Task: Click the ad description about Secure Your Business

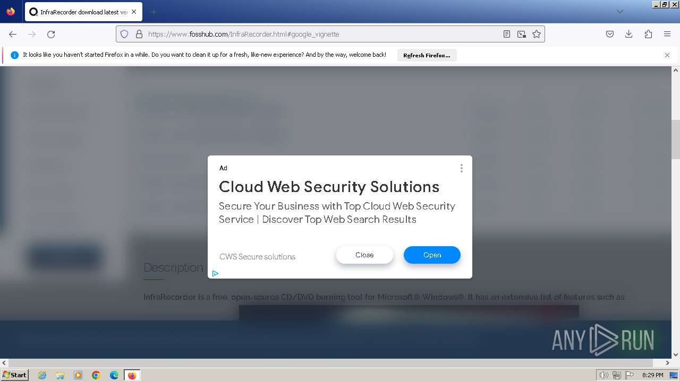Action: pyautogui.click(x=337, y=213)
